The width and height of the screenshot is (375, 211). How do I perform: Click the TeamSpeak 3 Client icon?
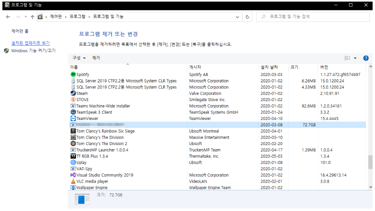[73, 112]
